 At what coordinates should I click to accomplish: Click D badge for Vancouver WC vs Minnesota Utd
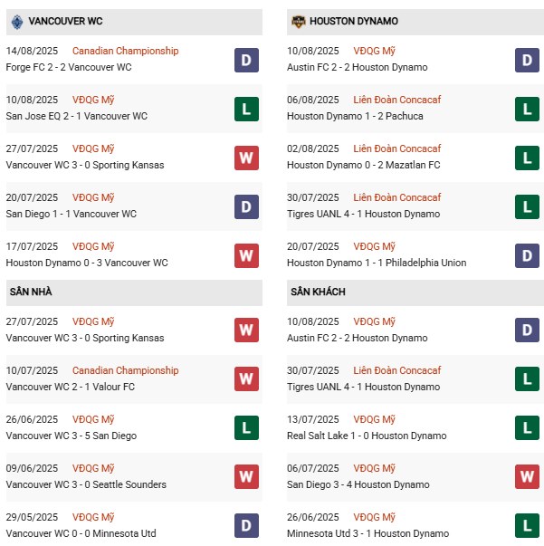pos(246,526)
